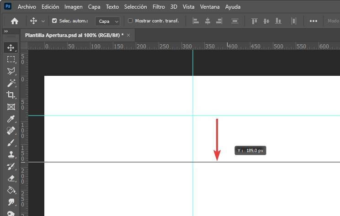Screen dimensions: 340x216
Task: Select the Frame tool
Action: pos(11,107)
